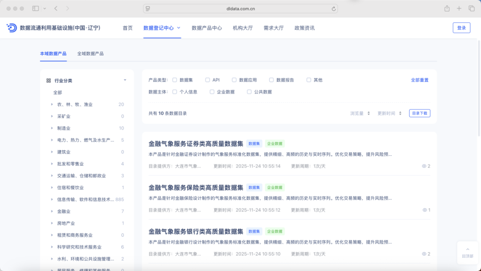Image resolution: width=481 pixels, height=271 pixels.
Task: Reload page using address bar refresh icon
Action: 334,8
